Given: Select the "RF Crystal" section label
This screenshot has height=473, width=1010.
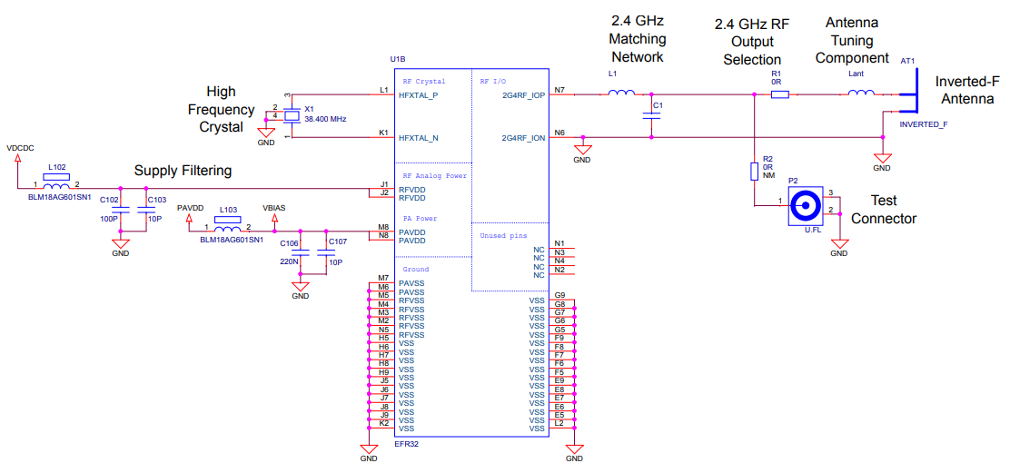Looking at the screenshot, I should tap(424, 81).
